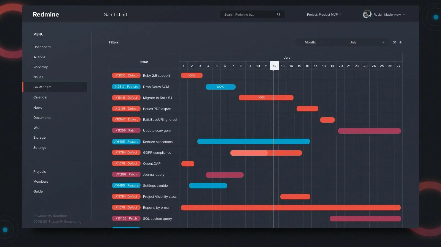Open Storage in the sidebar menu
The height and width of the screenshot is (247, 441).
coord(39,138)
